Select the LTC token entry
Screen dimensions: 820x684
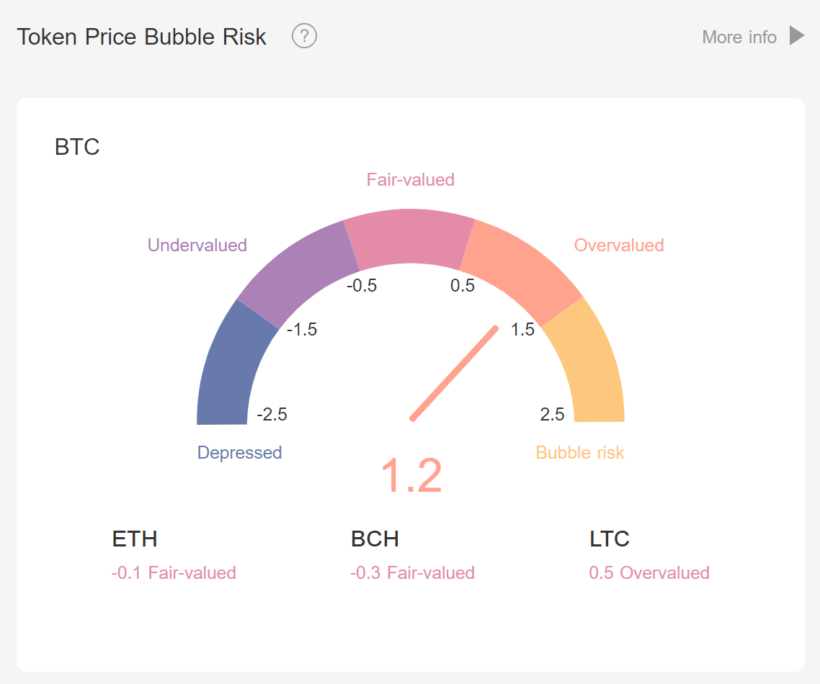point(610,539)
